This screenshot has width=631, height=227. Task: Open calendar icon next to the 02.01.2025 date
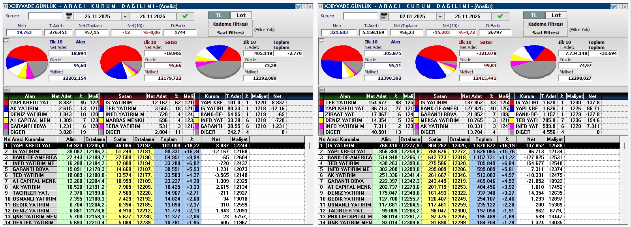(384, 16)
